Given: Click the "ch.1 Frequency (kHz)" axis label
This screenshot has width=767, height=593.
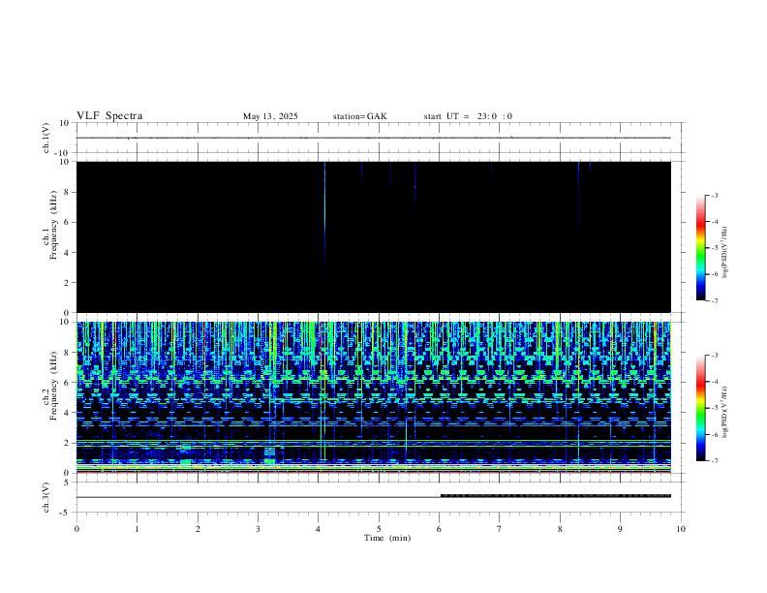Looking at the screenshot, I should pyautogui.click(x=49, y=225).
